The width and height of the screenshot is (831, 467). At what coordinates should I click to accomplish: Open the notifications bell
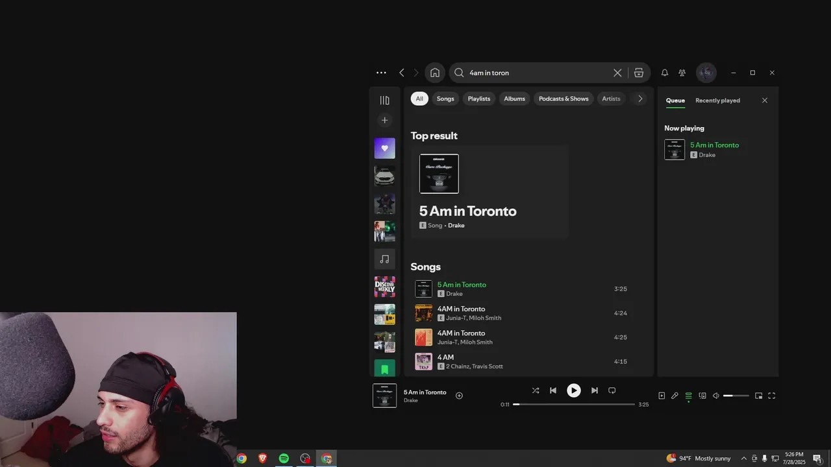[665, 73]
